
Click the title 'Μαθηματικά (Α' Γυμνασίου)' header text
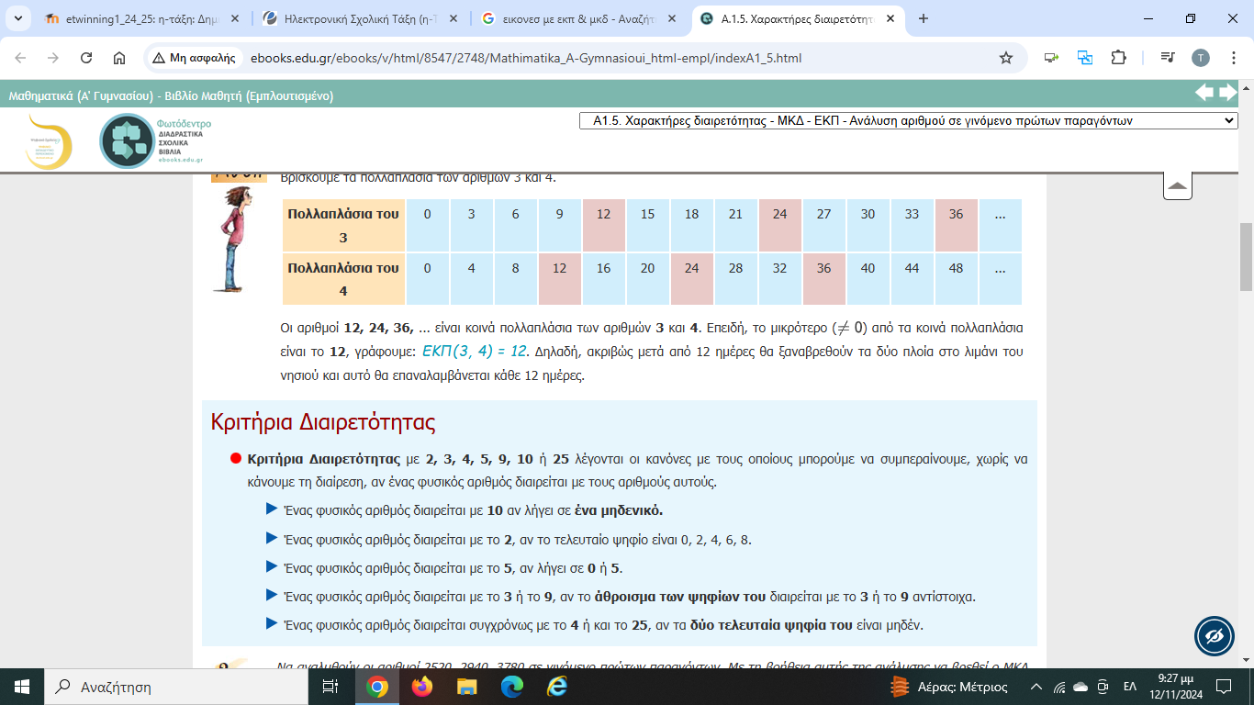tap(171, 95)
